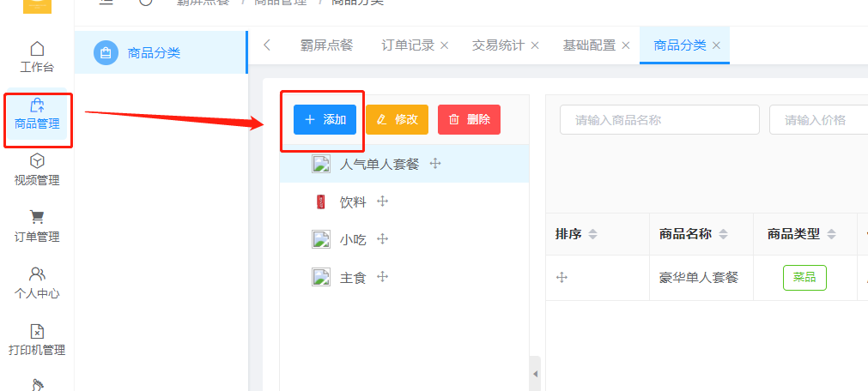Click the 饮料 cola can thumbnail

click(320, 202)
